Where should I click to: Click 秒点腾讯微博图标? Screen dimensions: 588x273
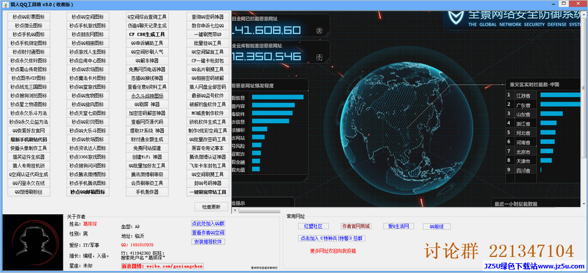coord(88,174)
